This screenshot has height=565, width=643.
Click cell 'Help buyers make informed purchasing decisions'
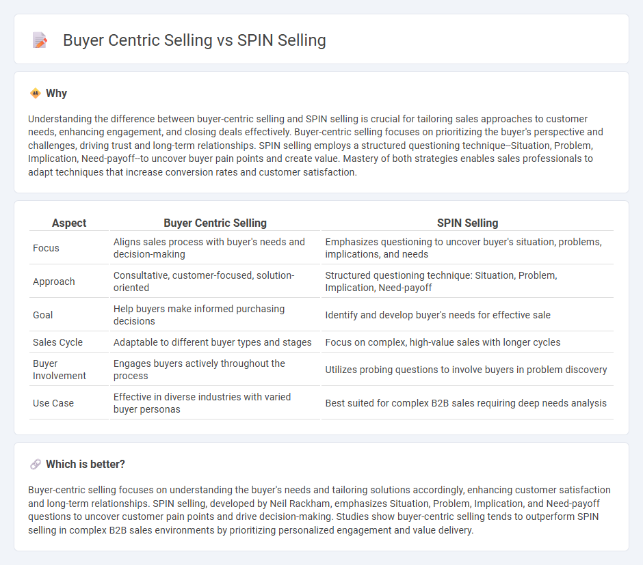[x=215, y=315]
